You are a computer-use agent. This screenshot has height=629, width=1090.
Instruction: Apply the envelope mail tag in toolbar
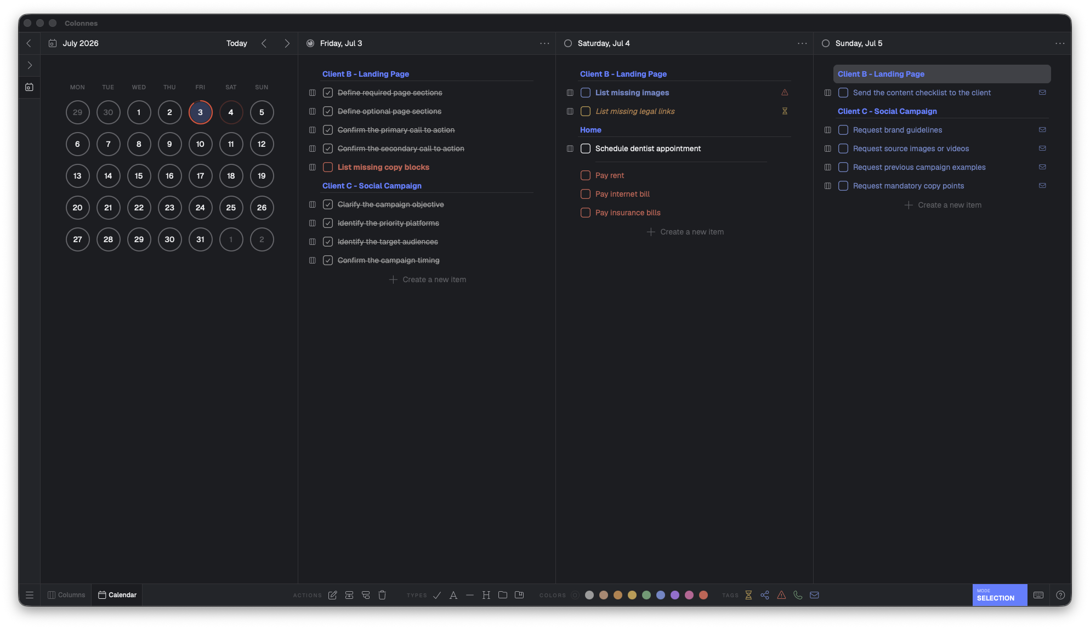[x=814, y=595]
